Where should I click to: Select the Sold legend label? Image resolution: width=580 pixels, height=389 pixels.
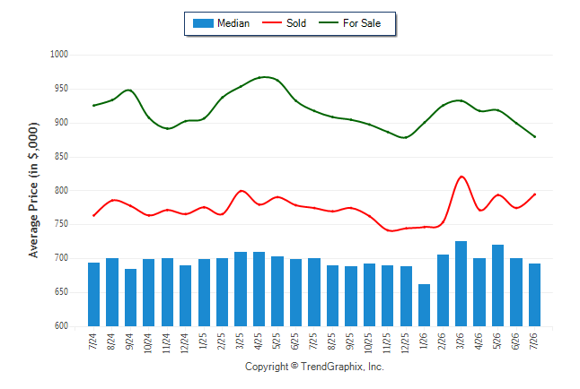(296, 23)
